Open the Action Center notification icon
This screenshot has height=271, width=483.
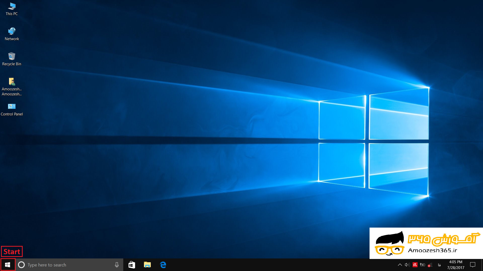tap(473, 265)
